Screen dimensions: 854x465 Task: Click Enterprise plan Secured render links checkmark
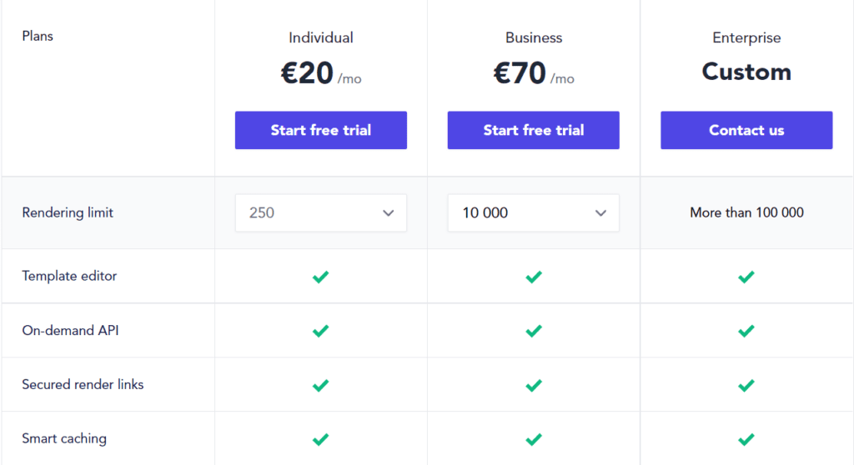[746, 385]
